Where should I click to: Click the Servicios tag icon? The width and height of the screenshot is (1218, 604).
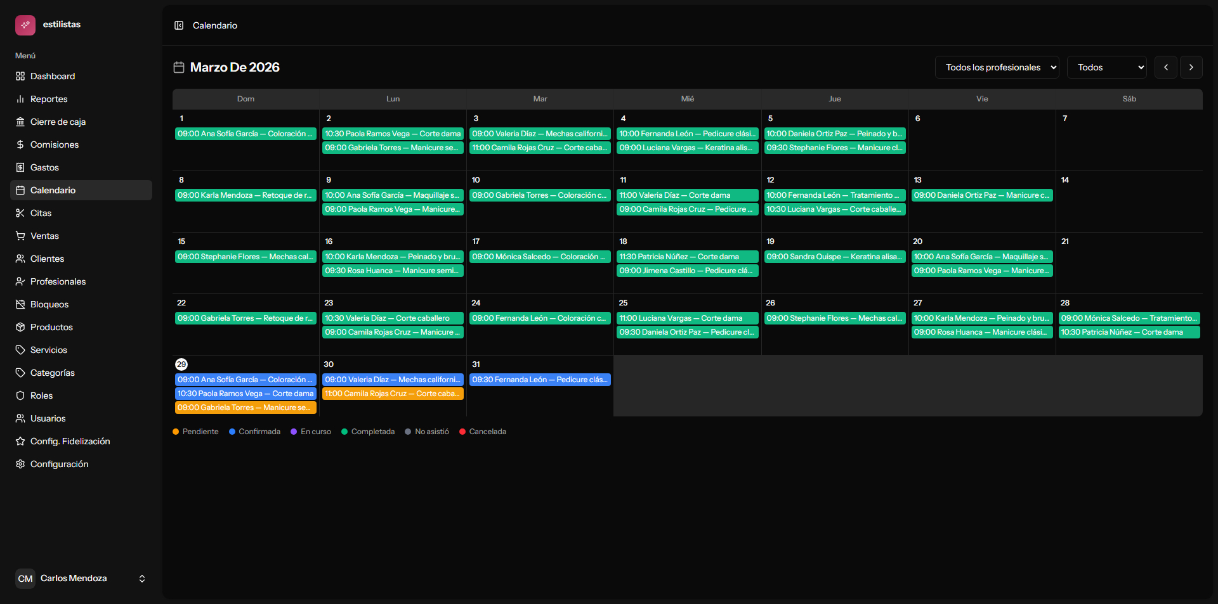click(x=20, y=350)
